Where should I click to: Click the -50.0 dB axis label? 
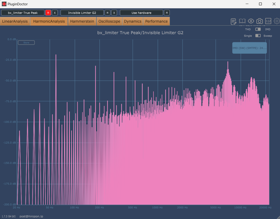tap(10, 81)
